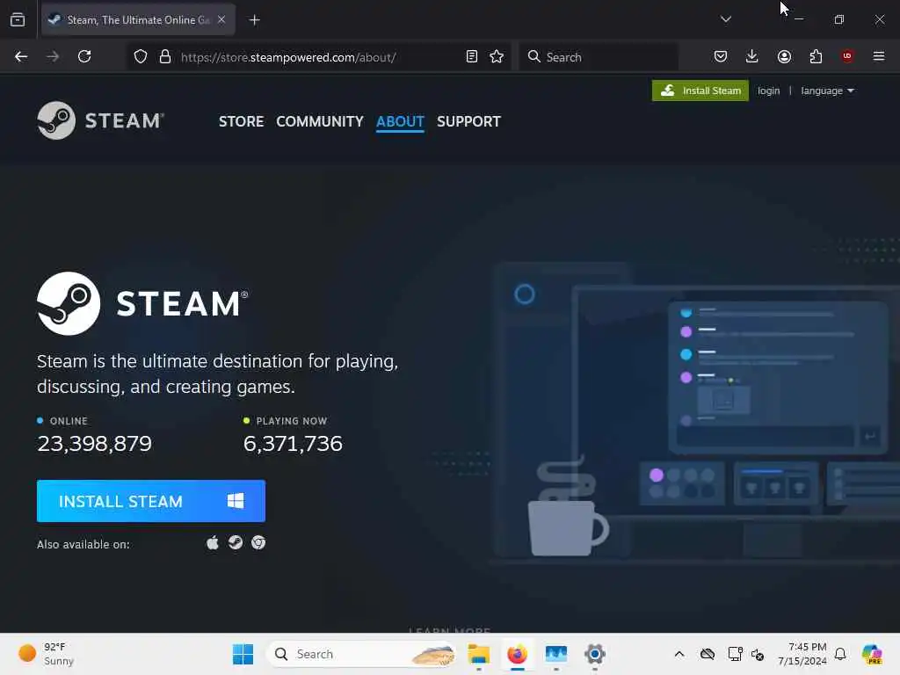The width and height of the screenshot is (900, 675).
Task: Open the Windows Start menu
Action: click(243, 654)
